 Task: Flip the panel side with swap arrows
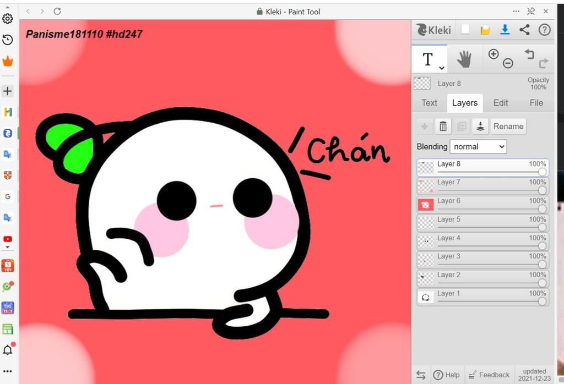pos(421,375)
